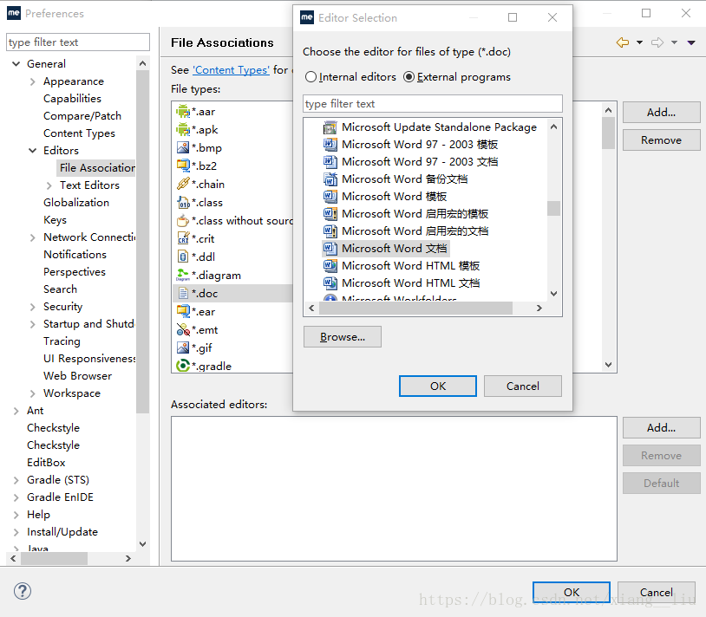This screenshot has width=706, height=617.
Task: Click the Microsoft Word 备份文档 icon
Action: [330, 179]
